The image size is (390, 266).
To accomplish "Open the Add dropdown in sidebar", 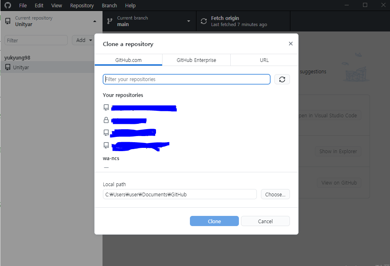I will pos(83,40).
